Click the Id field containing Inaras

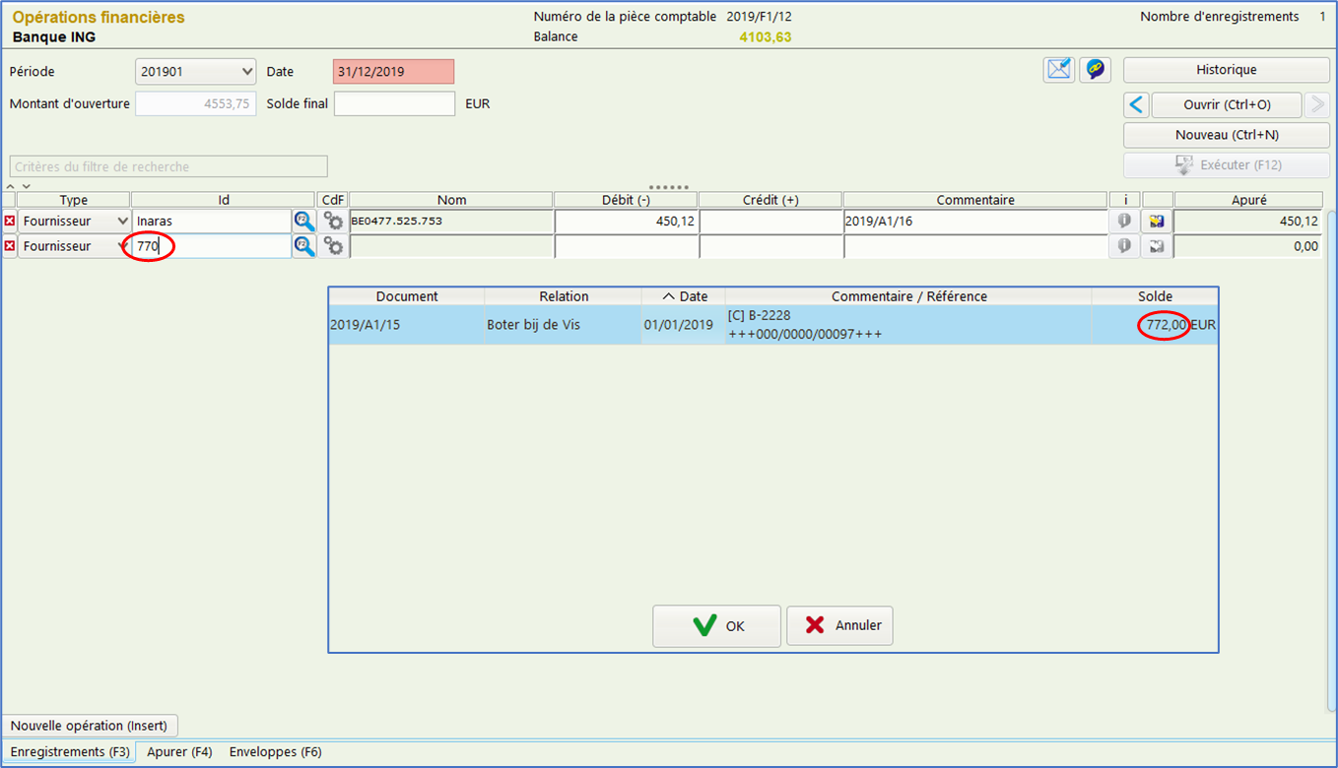[x=211, y=222]
